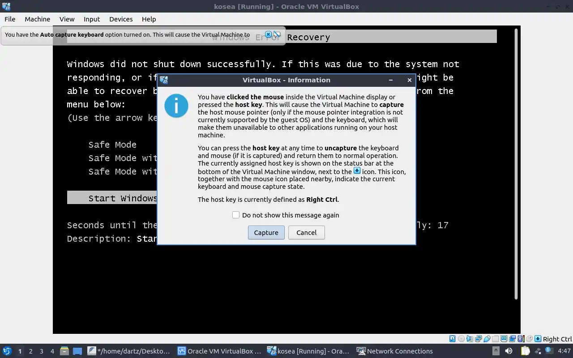Click the shared folders indicator in the status bar

click(495, 339)
